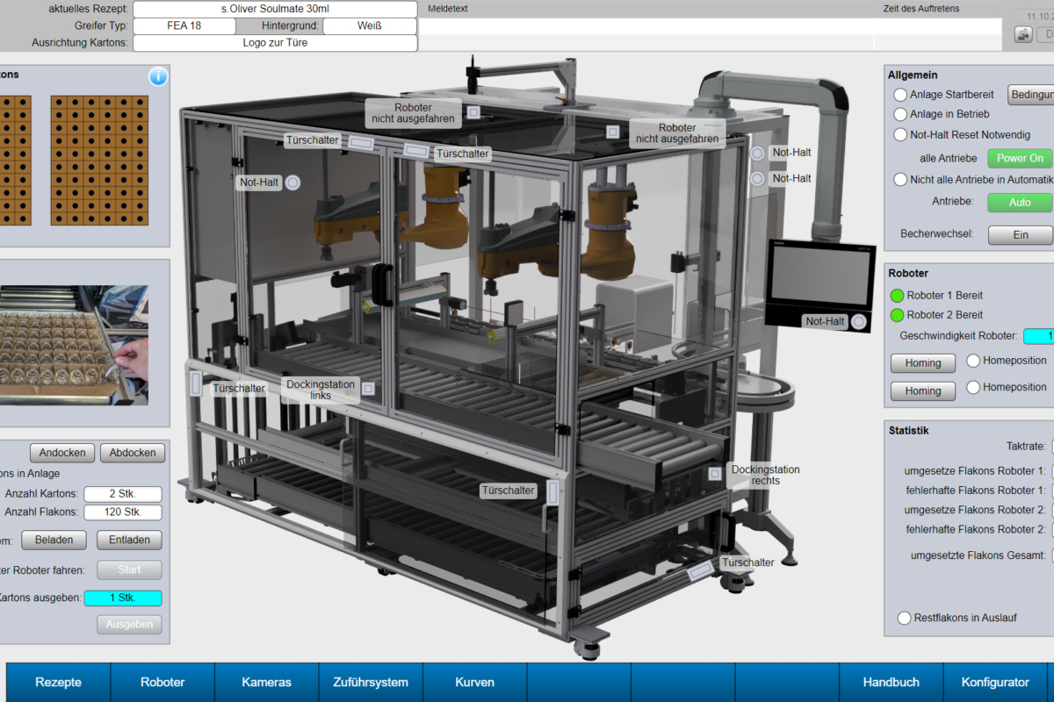Viewport: 1054px width, 702px height.
Task: Open the user login icon button
Action: [1023, 34]
